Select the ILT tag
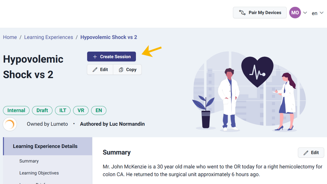Viewport: 327px width, 184px height. coord(63,110)
